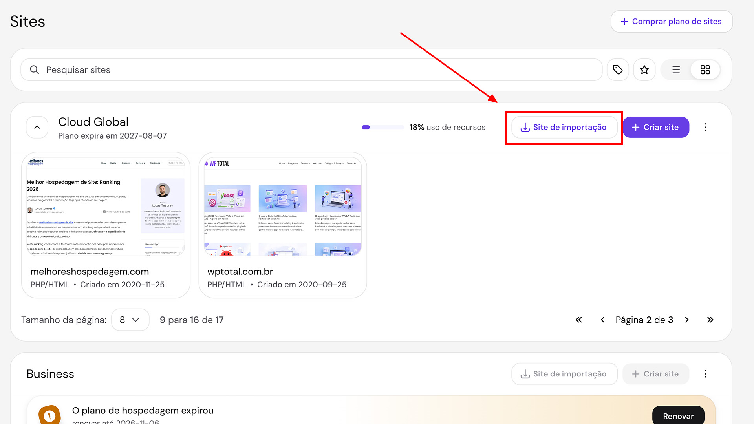Go to last page double-chevron
754x424 pixels.
tap(710, 320)
